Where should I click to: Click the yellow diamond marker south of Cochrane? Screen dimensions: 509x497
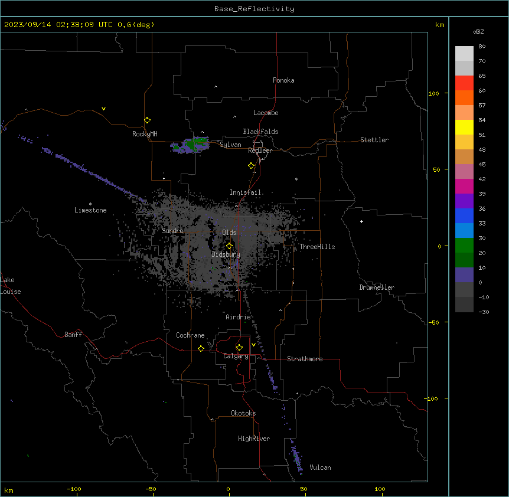201,348
